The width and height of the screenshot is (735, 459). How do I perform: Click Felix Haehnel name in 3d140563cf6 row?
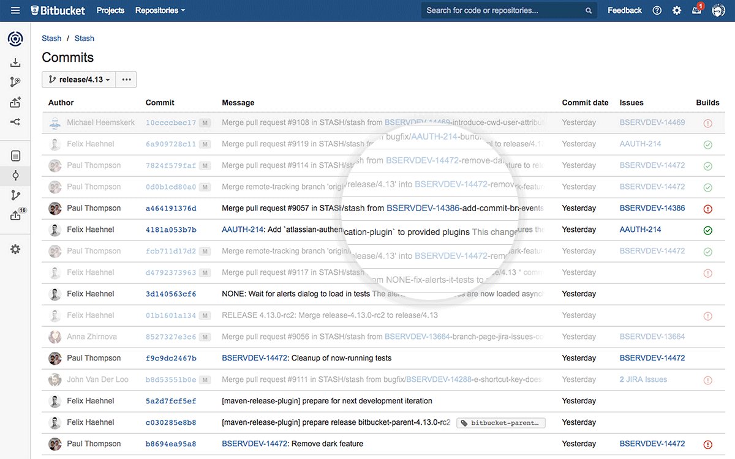point(91,294)
